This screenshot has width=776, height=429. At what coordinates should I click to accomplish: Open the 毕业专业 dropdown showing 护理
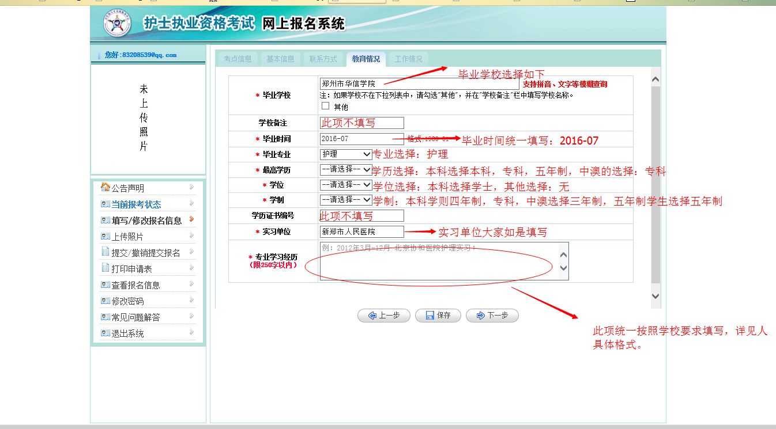pos(346,154)
